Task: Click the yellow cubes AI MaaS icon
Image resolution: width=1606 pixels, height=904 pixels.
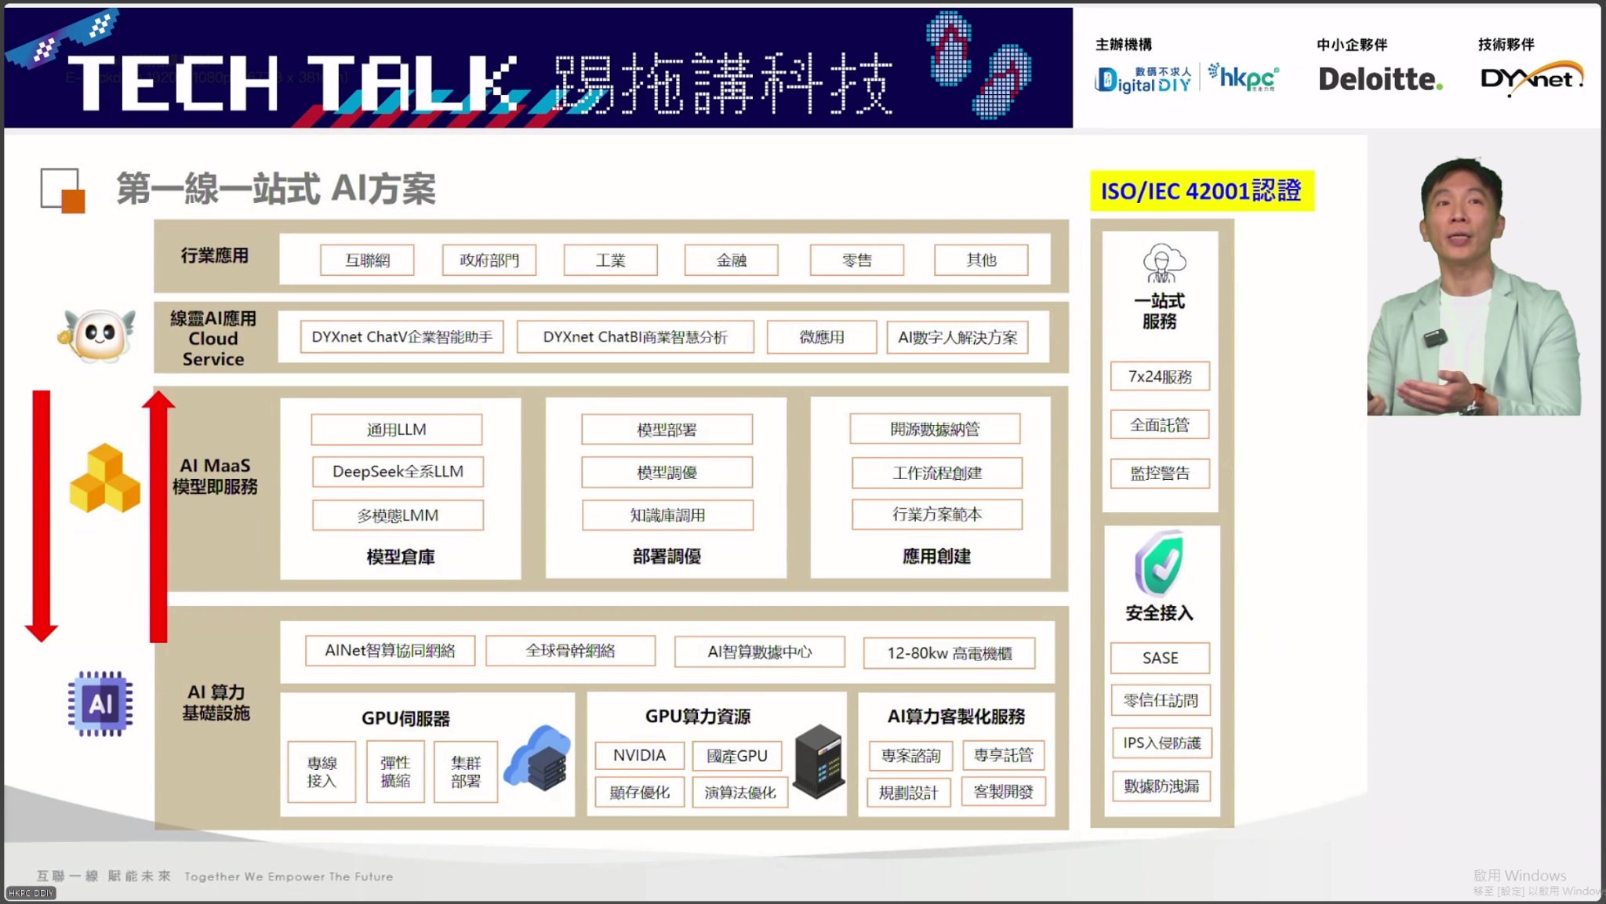Action: click(104, 478)
